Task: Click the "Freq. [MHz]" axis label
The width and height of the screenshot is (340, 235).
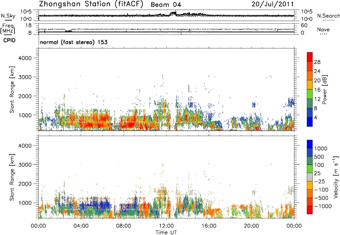Action: point(8,29)
